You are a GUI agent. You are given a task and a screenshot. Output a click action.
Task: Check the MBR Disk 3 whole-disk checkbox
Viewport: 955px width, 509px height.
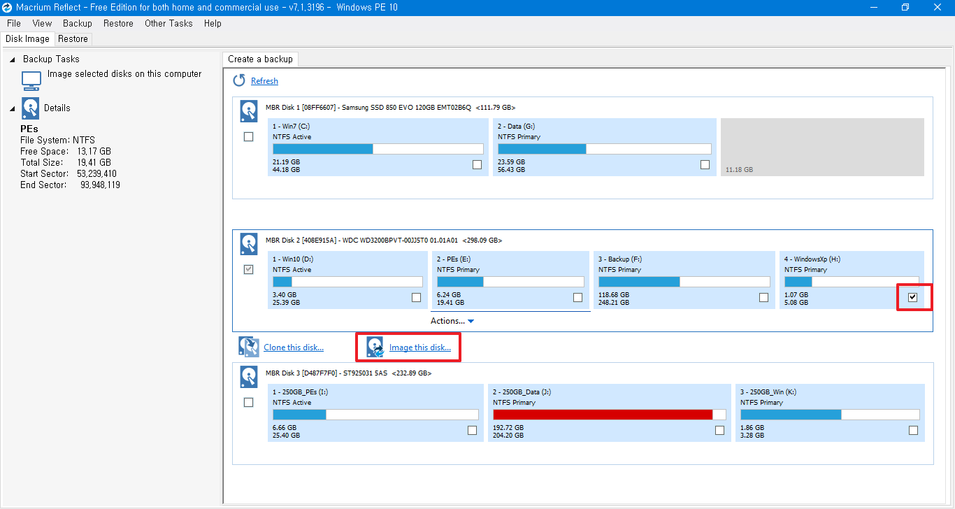pos(248,403)
